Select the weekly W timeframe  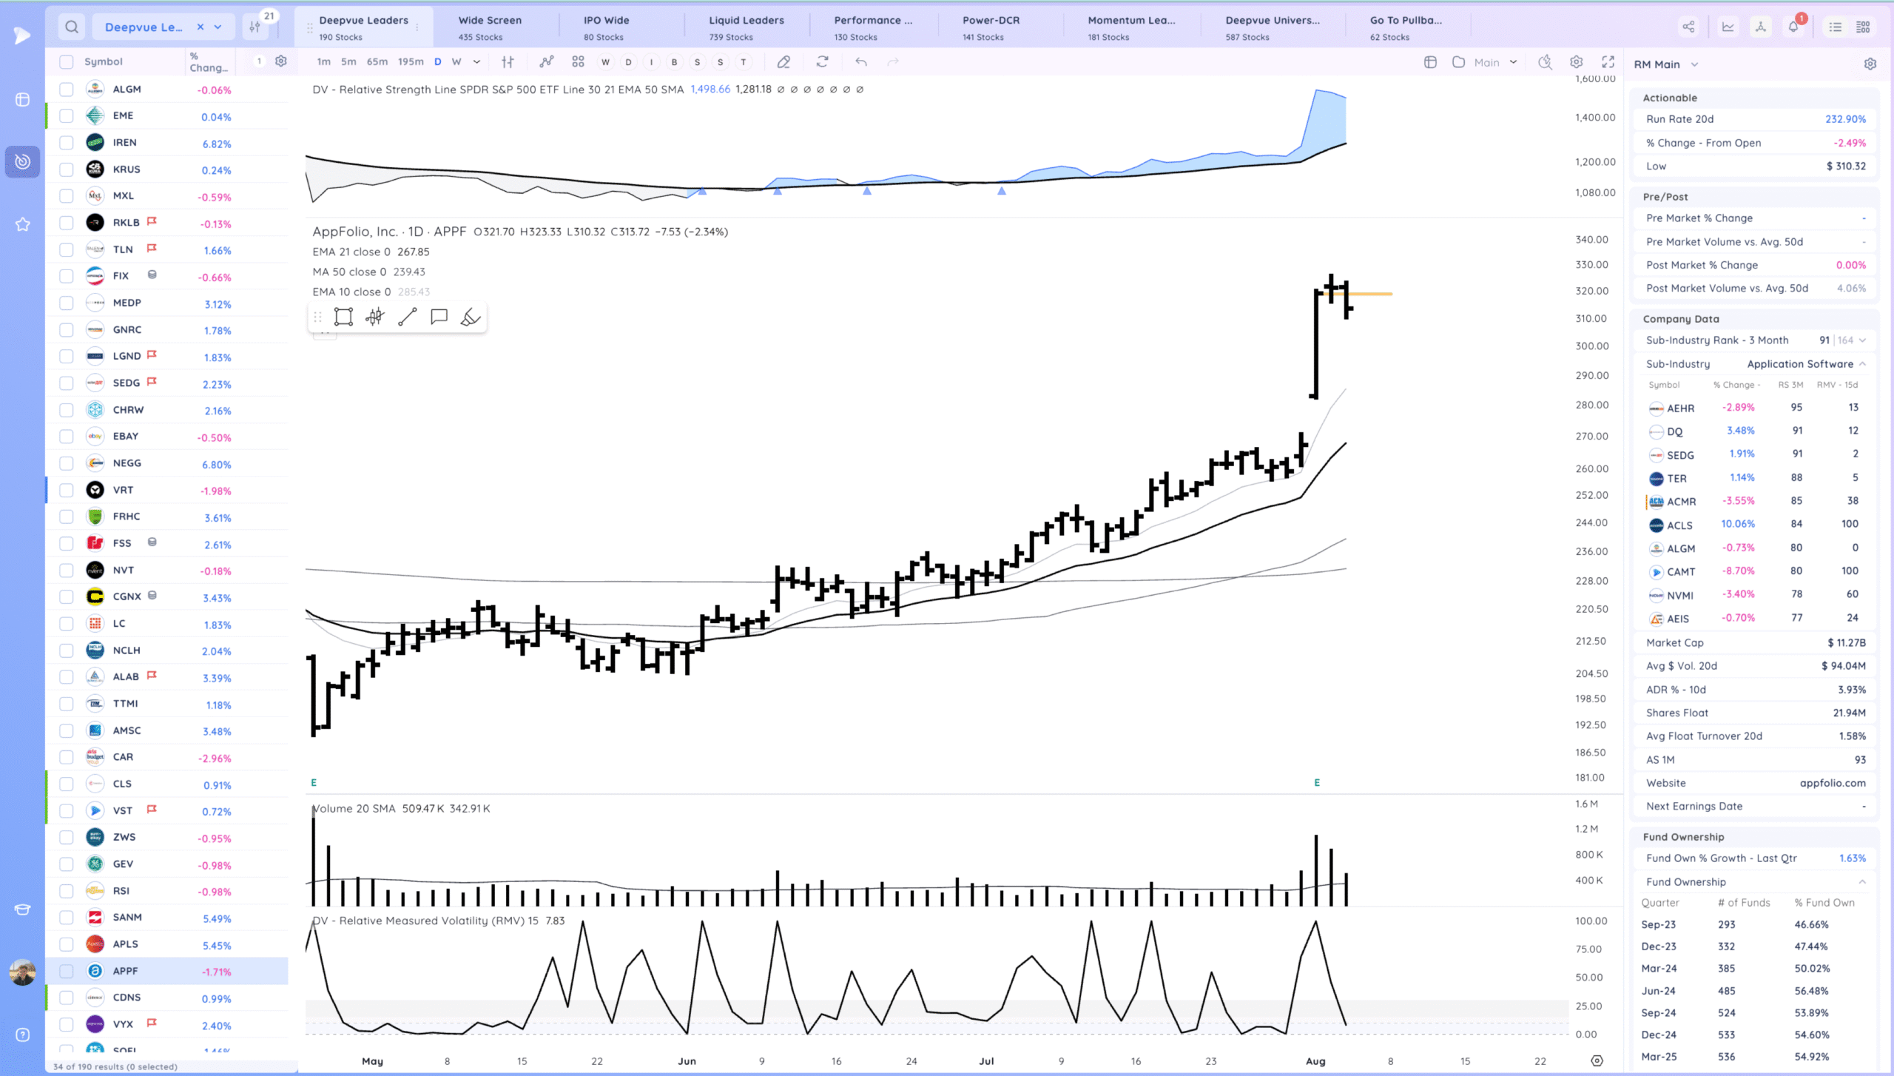pos(456,62)
